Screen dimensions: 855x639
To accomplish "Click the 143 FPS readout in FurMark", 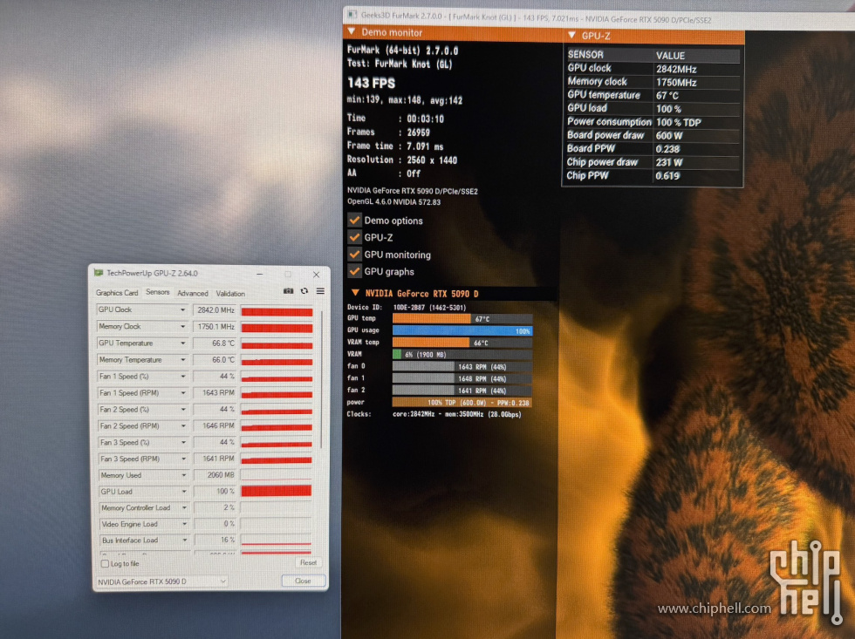I will click(372, 83).
